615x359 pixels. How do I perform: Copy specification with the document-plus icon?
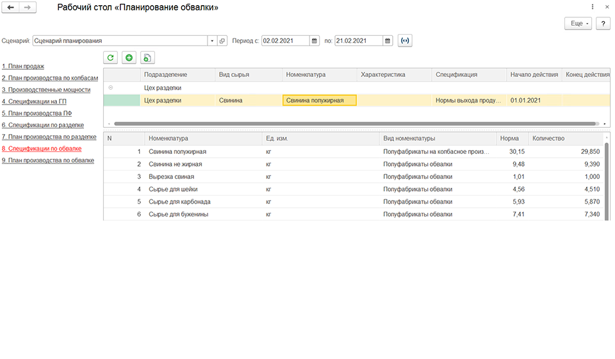coord(147,58)
